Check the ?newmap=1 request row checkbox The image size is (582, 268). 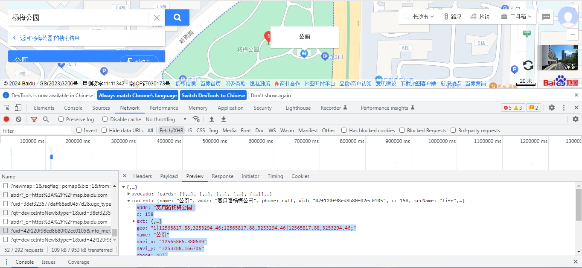6,186
